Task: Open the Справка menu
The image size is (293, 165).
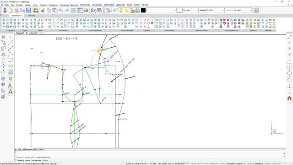Action: click(x=43, y=5)
